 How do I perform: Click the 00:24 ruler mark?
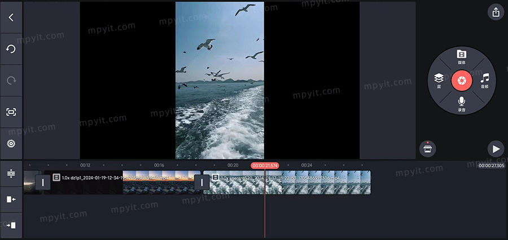coord(306,165)
